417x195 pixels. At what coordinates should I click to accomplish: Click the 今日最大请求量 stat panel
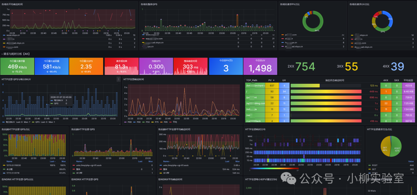tap(18, 66)
